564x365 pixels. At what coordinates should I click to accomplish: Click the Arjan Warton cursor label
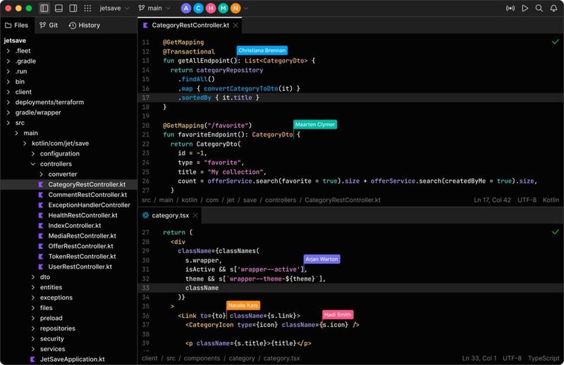[321, 259]
